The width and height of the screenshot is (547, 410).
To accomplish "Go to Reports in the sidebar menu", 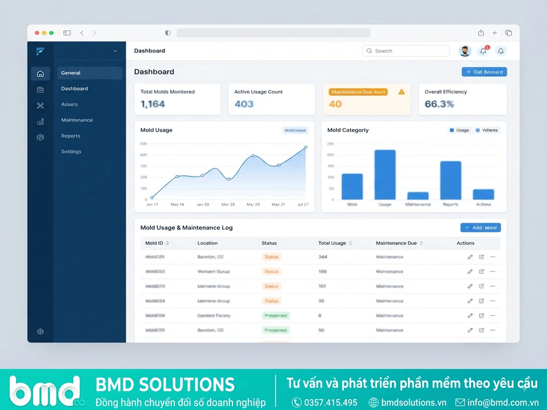I will [x=71, y=136].
